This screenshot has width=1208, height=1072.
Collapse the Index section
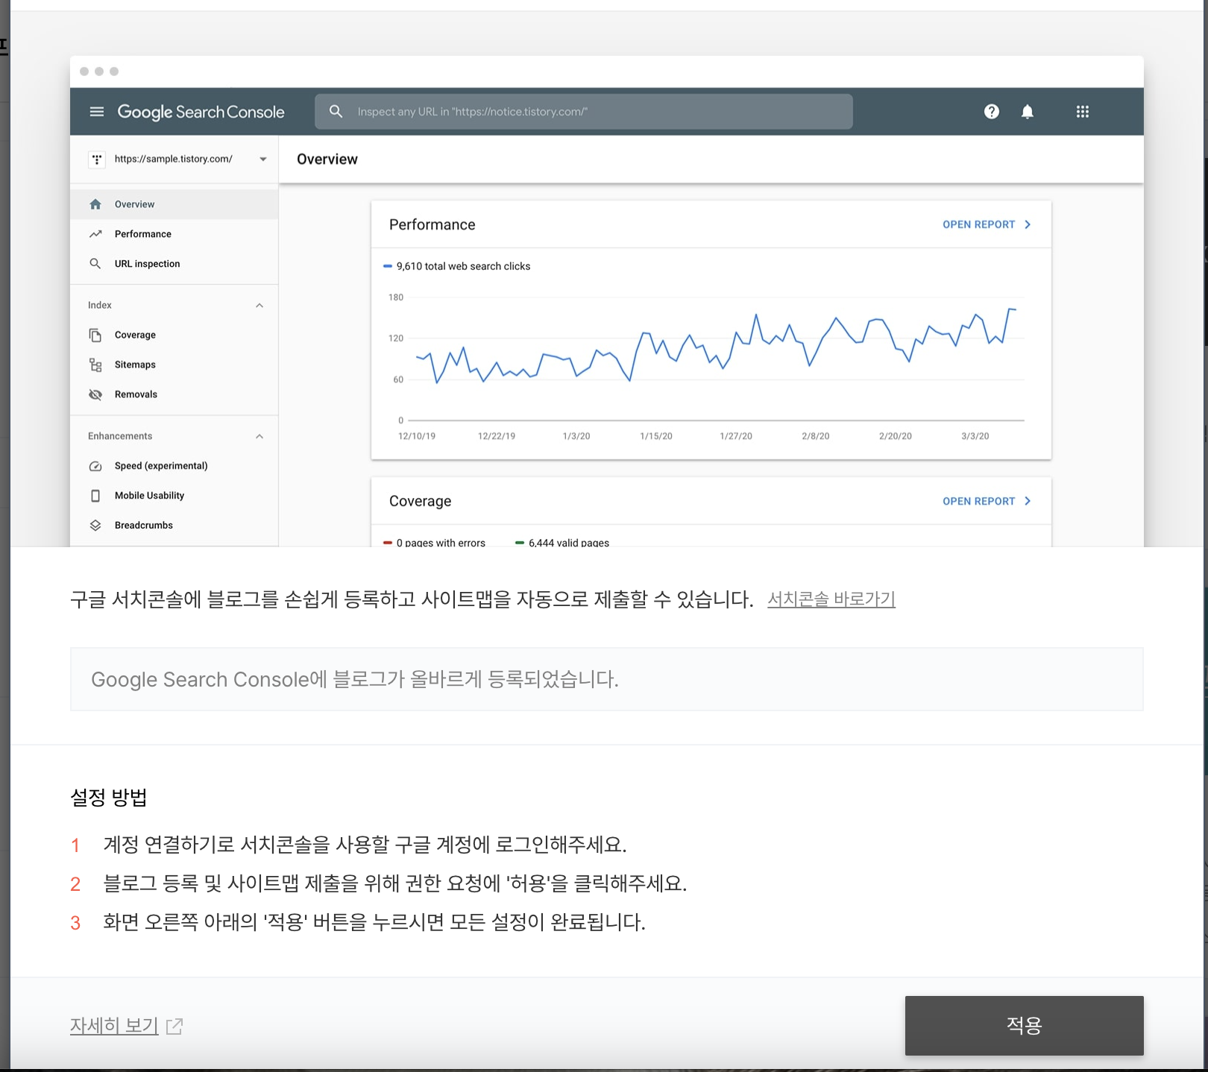(x=259, y=306)
